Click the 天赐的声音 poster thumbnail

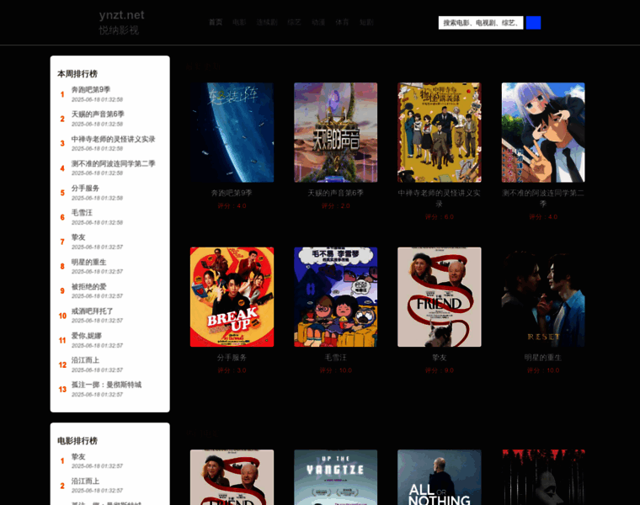point(335,133)
